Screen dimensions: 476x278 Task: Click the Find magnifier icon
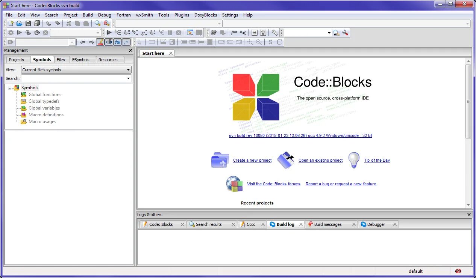[98, 23]
